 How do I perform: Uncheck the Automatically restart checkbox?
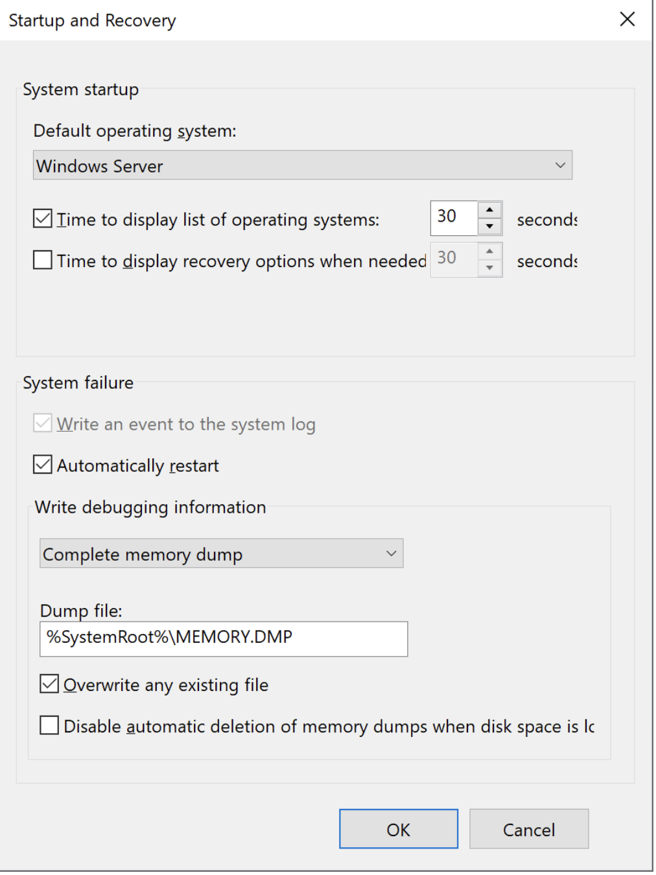coord(43,465)
